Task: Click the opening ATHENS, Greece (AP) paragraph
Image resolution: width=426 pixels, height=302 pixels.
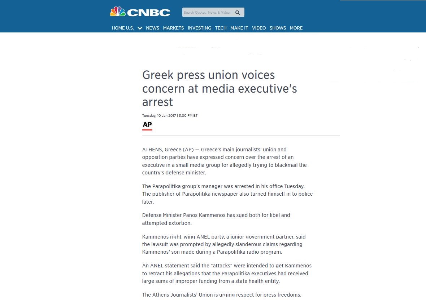Action: point(225,161)
